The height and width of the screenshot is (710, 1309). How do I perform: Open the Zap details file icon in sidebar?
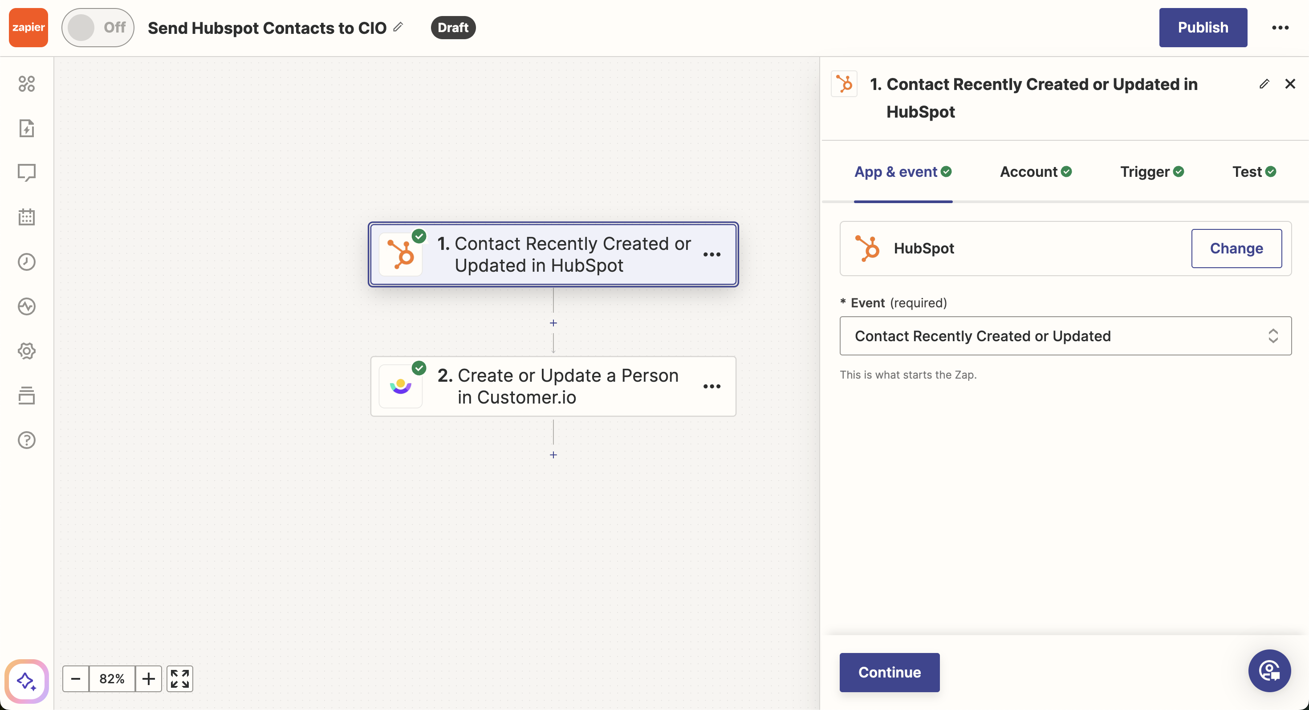(x=26, y=128)
